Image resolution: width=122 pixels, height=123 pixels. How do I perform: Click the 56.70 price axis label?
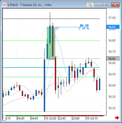pyautogui.click(x=112, y=51)
